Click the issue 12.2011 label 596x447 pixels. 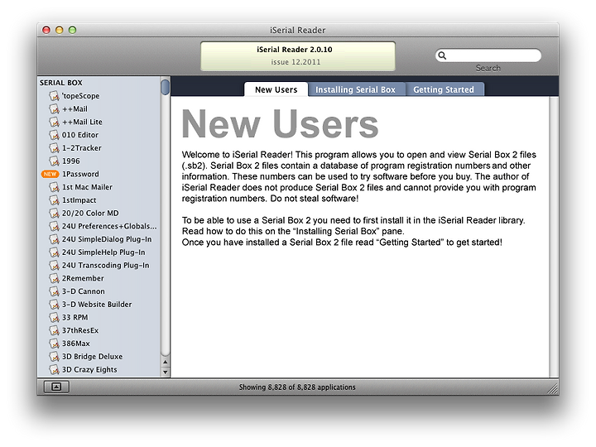tap(296, 62)
